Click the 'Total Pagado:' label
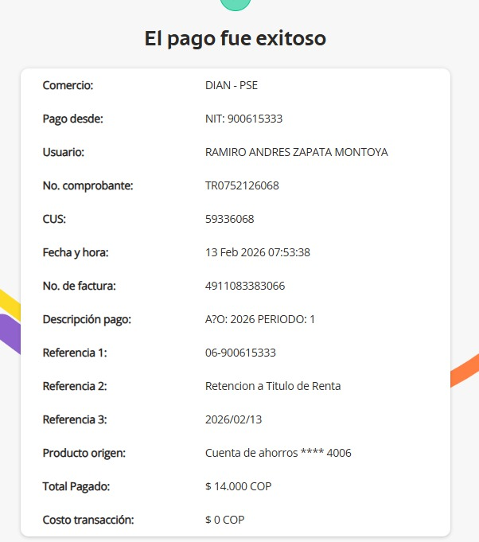This screenshot has height=542, width=479. 76,486
